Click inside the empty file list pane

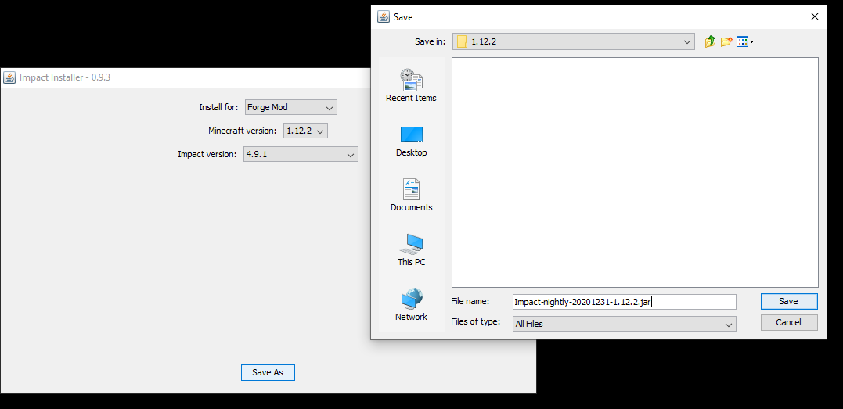point(635,173)
